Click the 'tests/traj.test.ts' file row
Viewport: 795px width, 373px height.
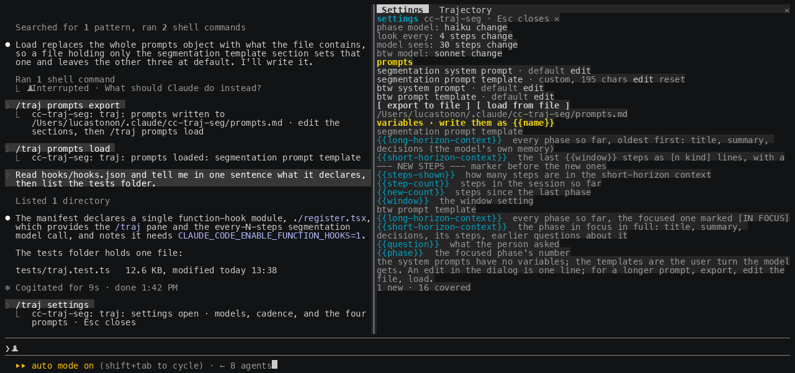pos(146,270)
